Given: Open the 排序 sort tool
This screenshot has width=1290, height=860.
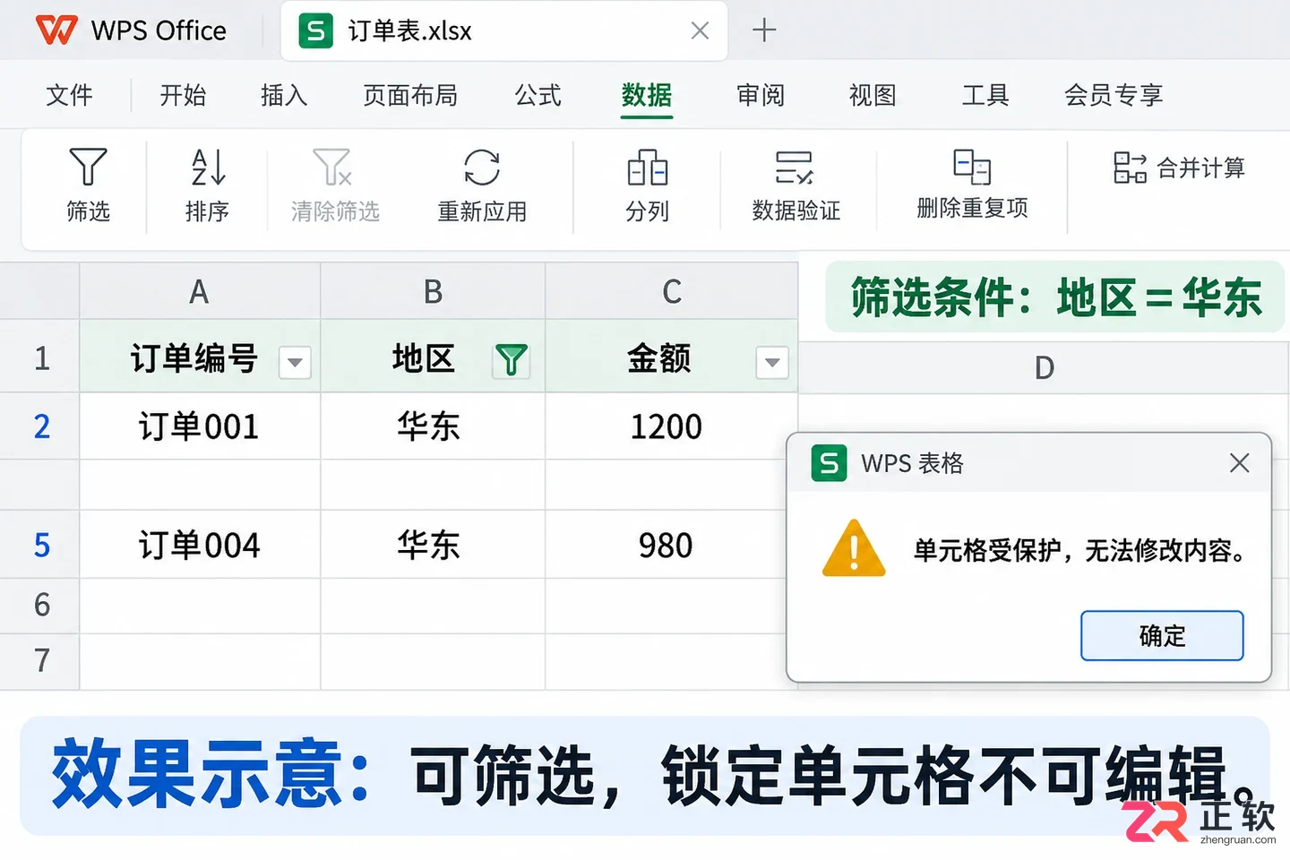Looking at the screenshot, I should coord(208,185).
